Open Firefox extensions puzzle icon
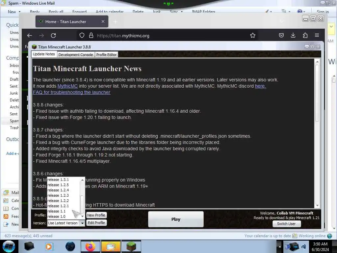 (305, 35)
